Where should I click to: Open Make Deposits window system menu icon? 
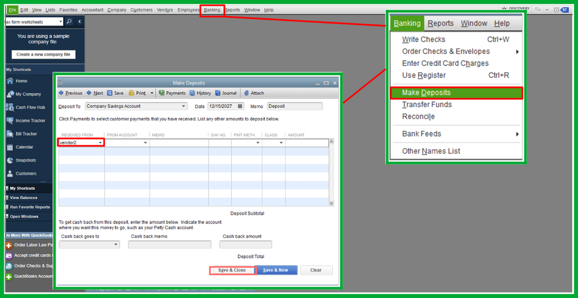(x=60, y=83)
